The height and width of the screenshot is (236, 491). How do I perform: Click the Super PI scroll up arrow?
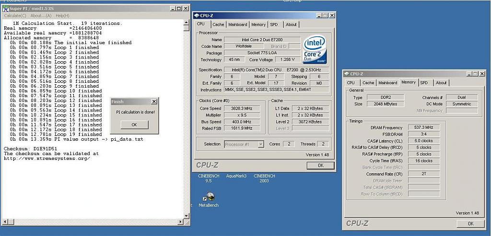187,22
